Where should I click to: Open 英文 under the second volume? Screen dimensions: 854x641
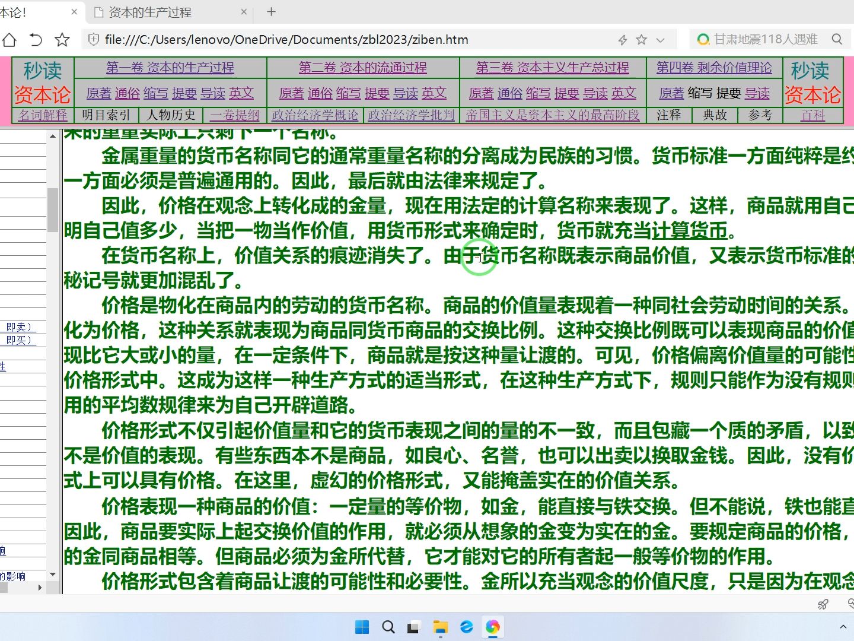[434, 93]
